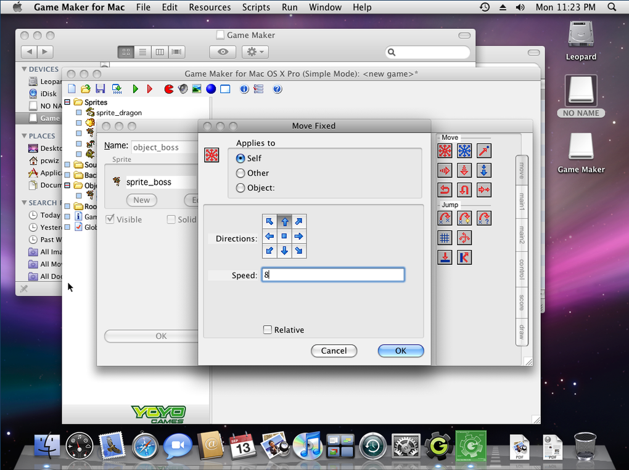Create a background via landscape icon

pyautogui.click(x=197, y=89)
